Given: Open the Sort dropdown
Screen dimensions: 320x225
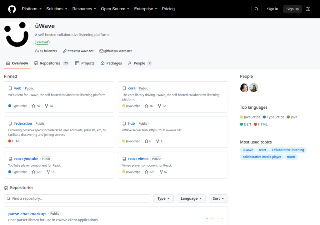Looking at the screenshot, I should coord(218,198).
